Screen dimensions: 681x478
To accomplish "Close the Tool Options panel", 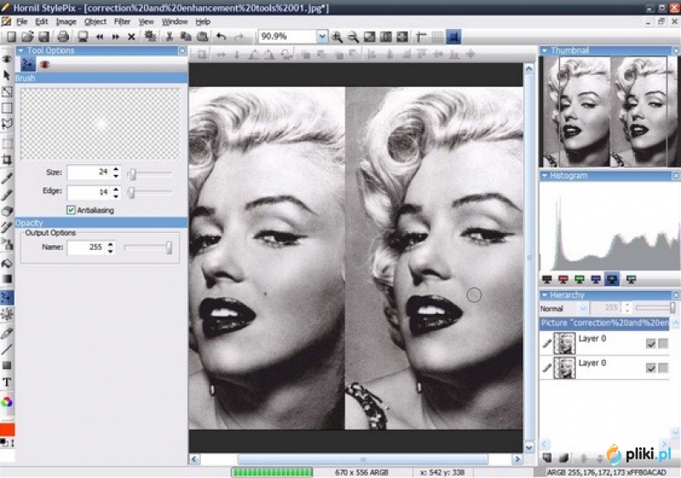I will tap(182, 51).
